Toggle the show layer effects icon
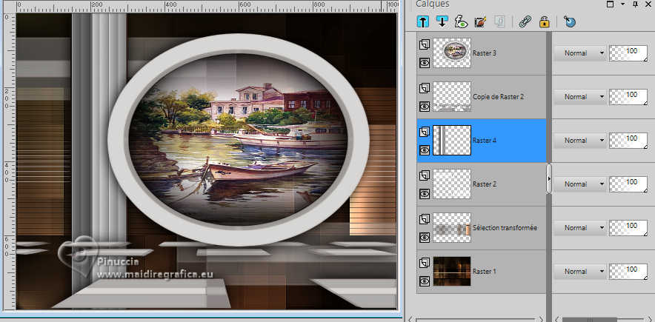 pos(461,21)
